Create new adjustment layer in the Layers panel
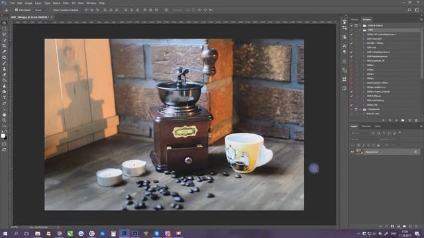Screen dimensions: 424x238 [398, 226]
